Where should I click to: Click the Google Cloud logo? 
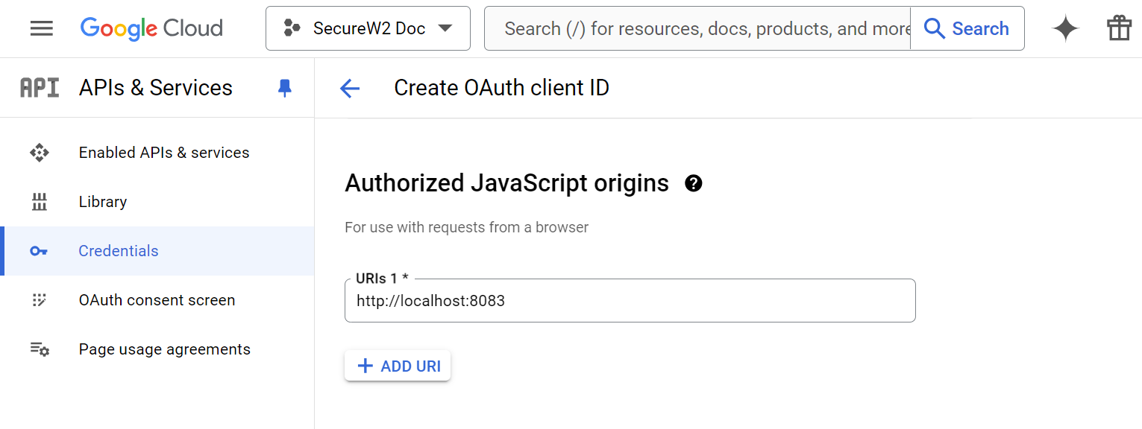tap(151, 28)
